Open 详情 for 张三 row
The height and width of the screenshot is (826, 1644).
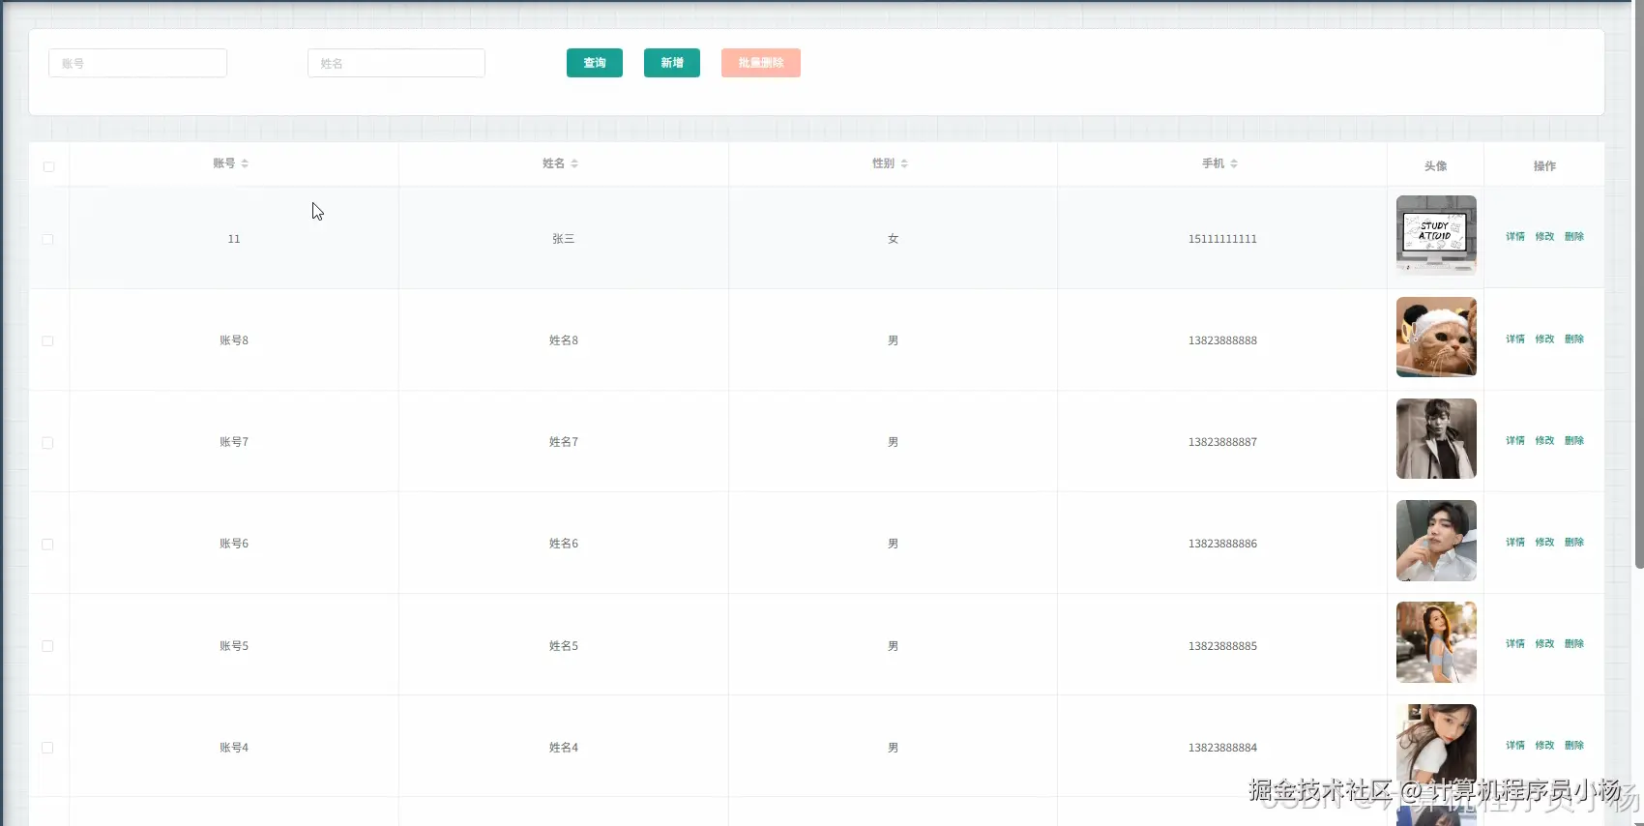tap(1515, 237)
